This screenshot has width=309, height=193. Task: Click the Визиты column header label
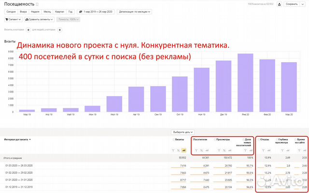tap(180, 140)
